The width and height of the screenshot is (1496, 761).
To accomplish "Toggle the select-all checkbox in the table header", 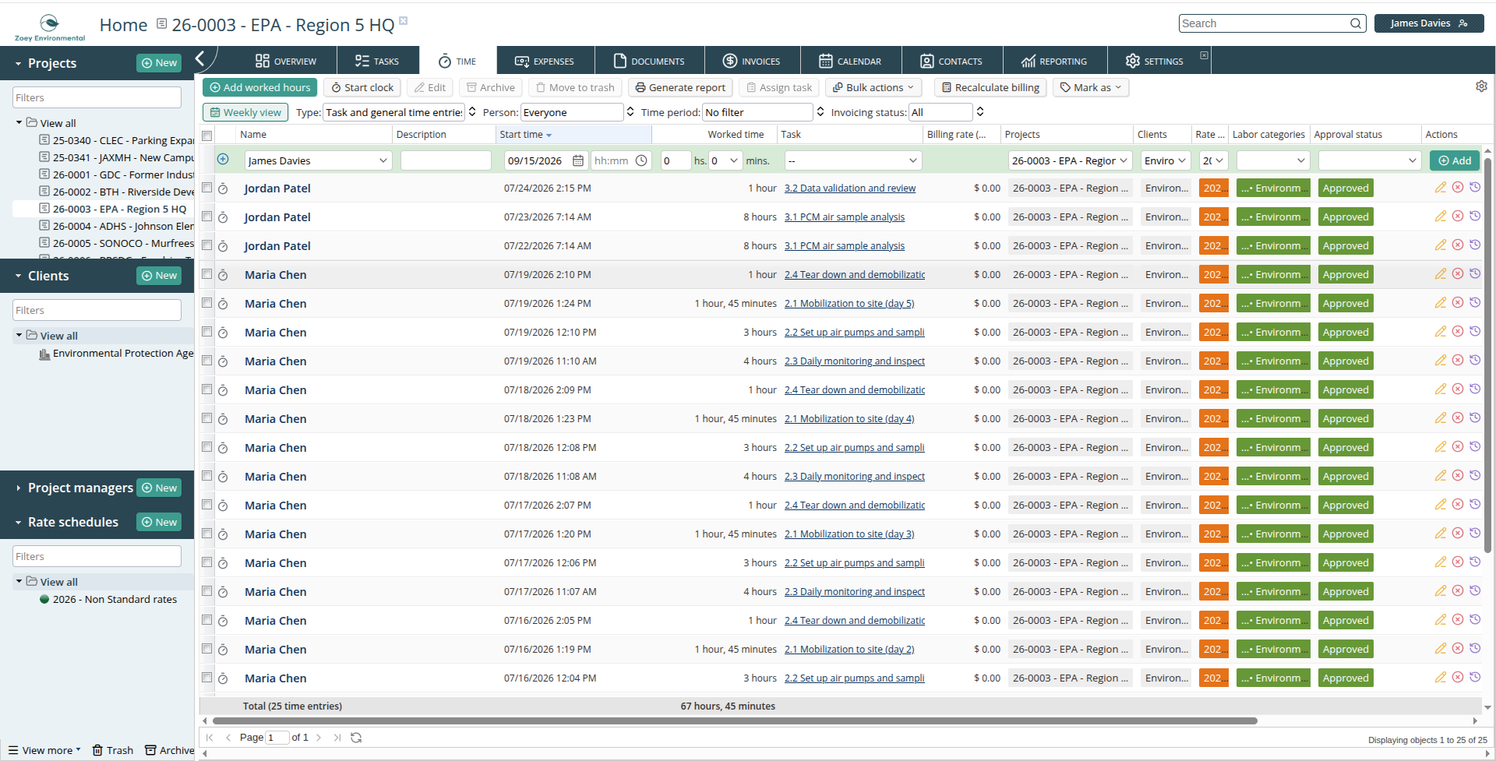I will coord(207,136).
